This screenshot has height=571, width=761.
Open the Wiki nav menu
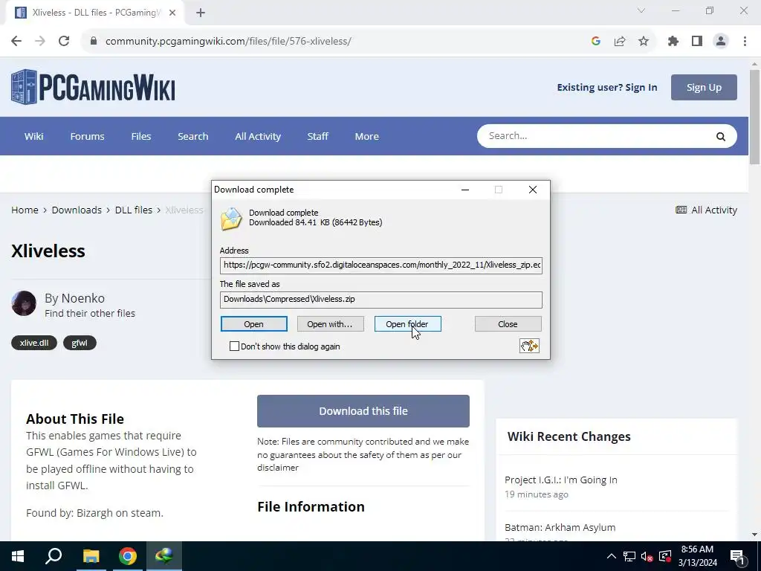pos(34,137)
